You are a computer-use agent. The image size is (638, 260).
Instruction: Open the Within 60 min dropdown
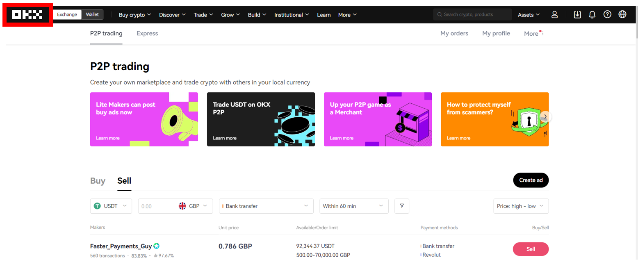point(354,206)
